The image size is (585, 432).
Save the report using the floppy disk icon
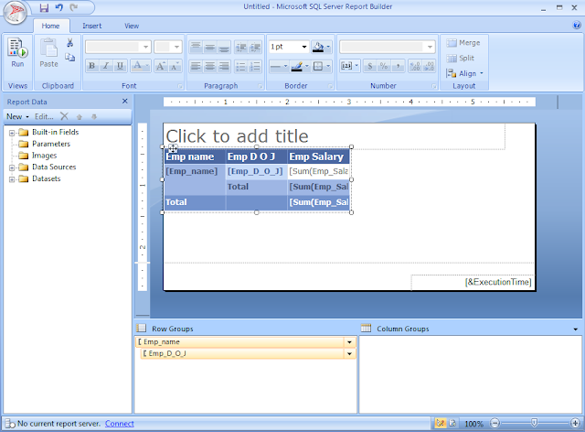(44, 7)
